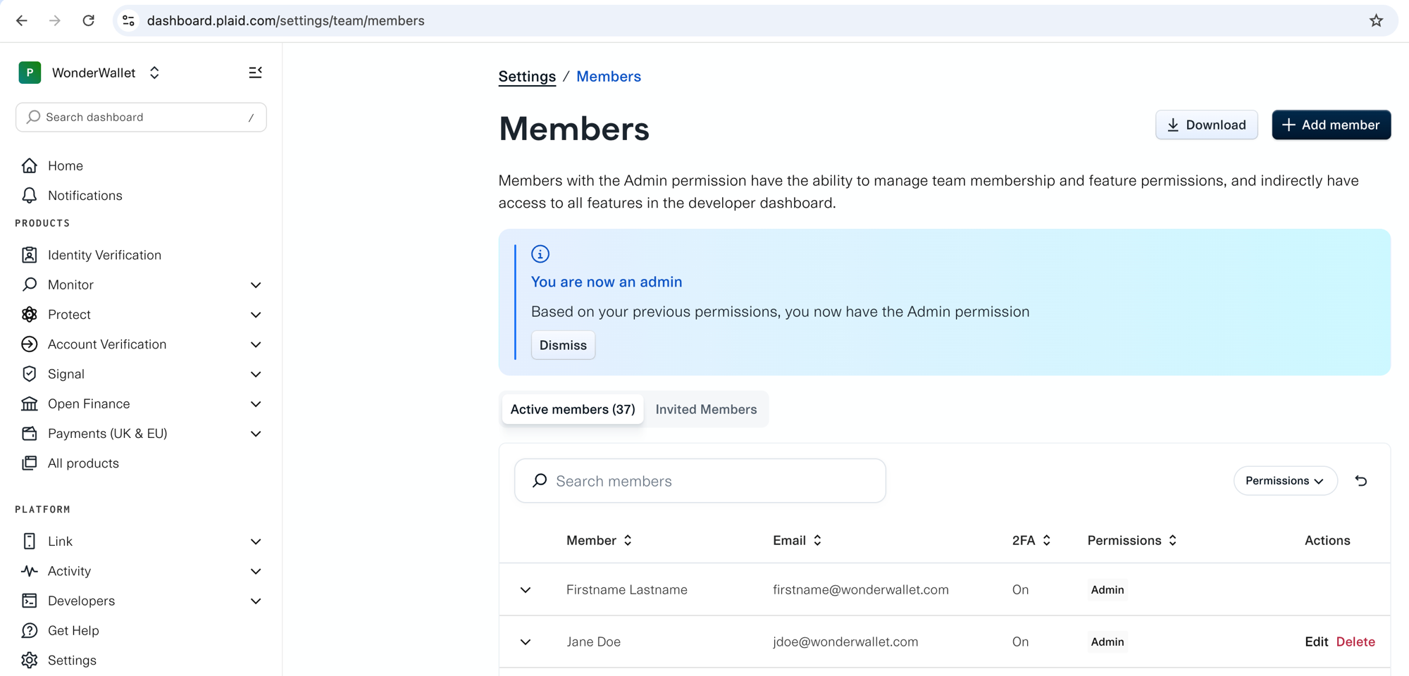
Task: Click the Developers terminal icon
Action: click(x=29, y=601)
